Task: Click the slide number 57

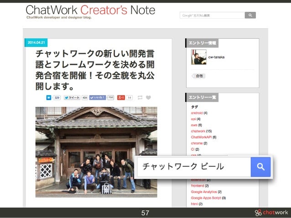Action: [x=145, y=213]
